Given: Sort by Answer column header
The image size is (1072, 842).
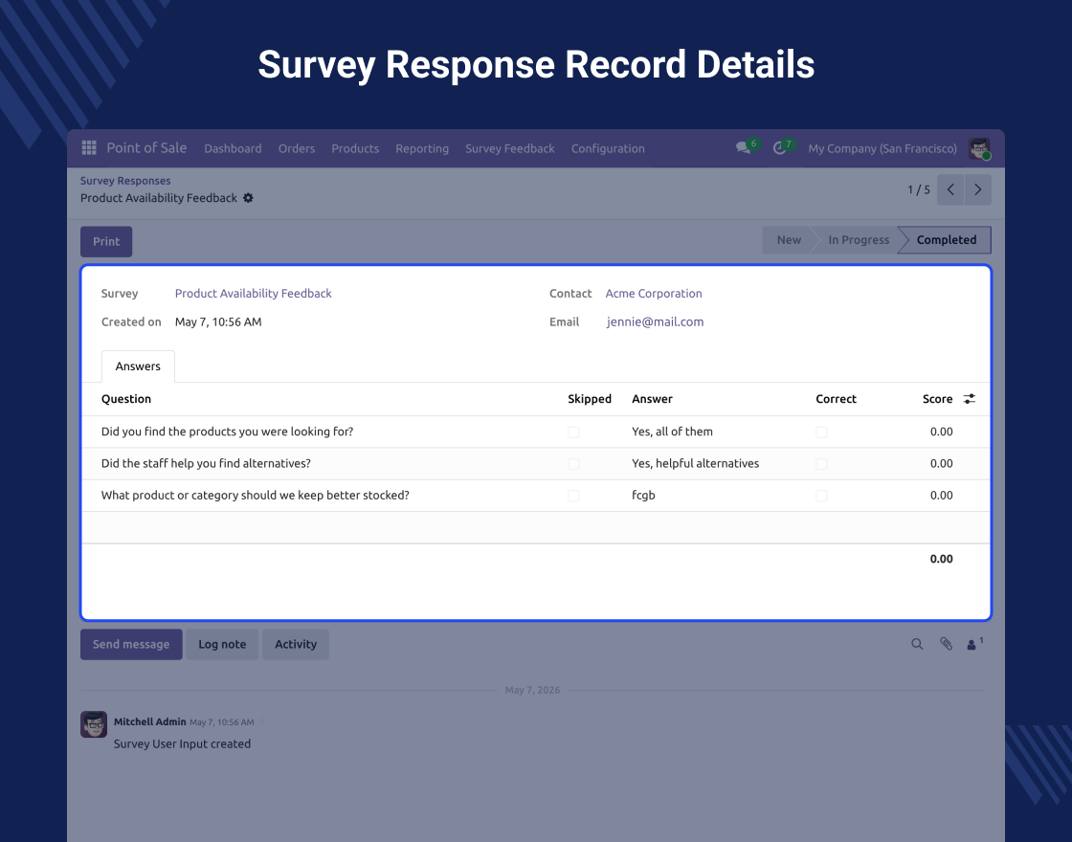Looking at the screenshot, I should coord(652,398).
